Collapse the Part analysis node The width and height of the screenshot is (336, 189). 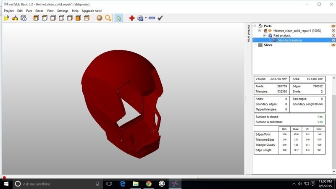[264, 35]
